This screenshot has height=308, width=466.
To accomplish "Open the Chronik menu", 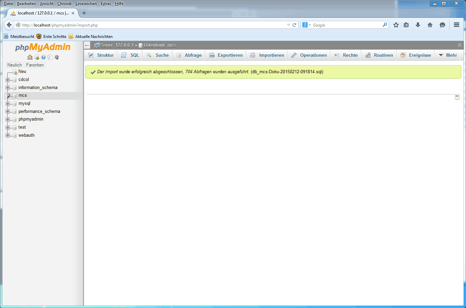I will click(64, 4).
